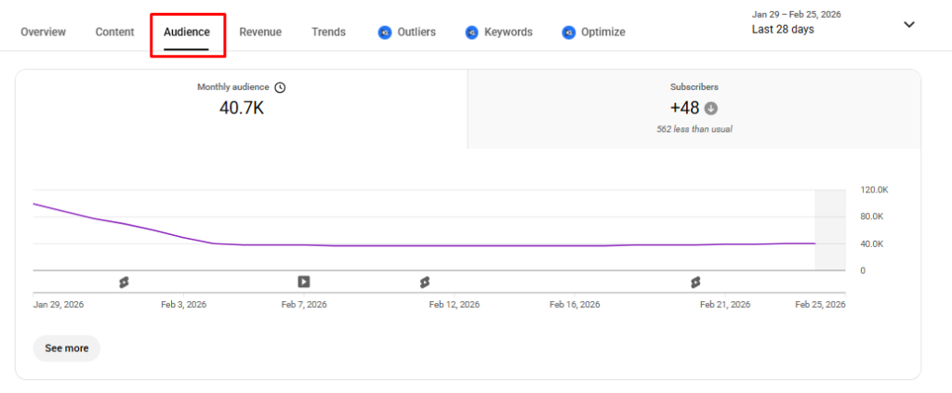Click the purple audience line on the chart

[x=465, y=245]
